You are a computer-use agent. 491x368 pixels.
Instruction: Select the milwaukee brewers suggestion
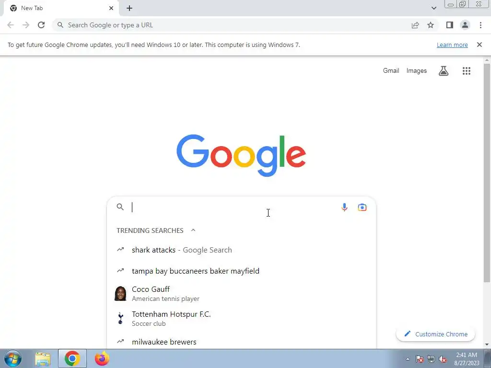pyautogui.click(x=241, y=342)
